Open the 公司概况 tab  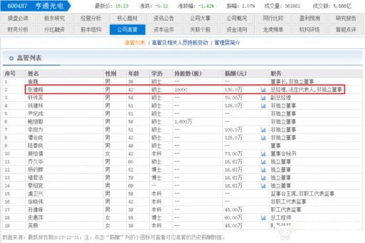point(237,19)
